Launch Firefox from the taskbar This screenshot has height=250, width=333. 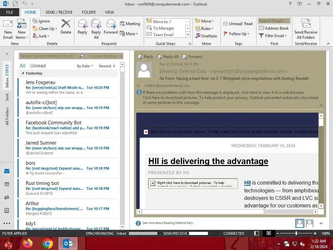(28, 243)
